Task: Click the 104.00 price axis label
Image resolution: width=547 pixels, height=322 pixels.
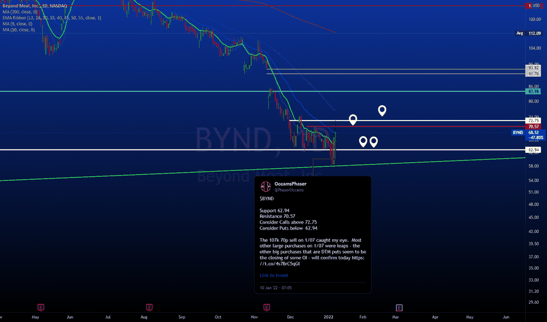Action: point(535,48)
